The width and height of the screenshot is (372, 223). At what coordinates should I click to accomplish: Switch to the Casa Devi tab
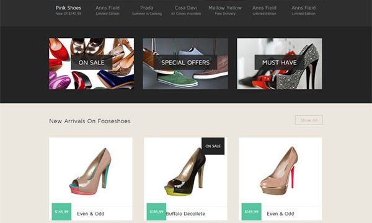pos(186,11)
